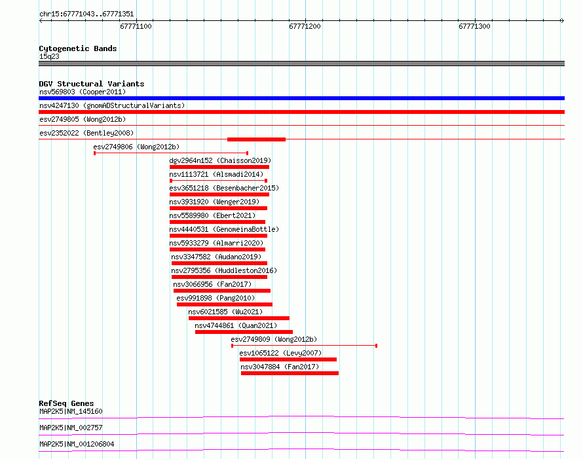The width and height of the screenshot is (583, 459).
Task: Select esv2749806 (Wong2012b) label
Action: (136, 147)
